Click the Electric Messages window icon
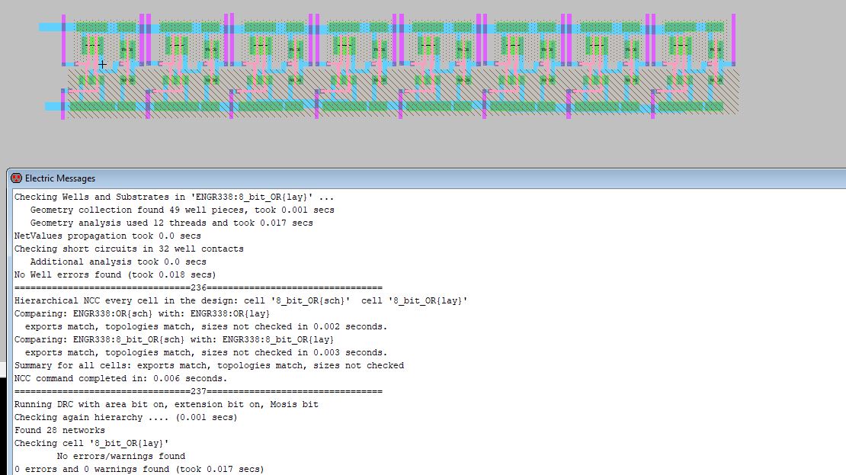Screen dimensions: 846x475 [x=16, y=178]
